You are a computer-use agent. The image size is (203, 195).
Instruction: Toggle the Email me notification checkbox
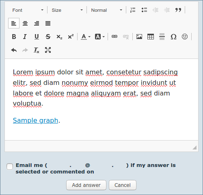(x=10, y=167)
